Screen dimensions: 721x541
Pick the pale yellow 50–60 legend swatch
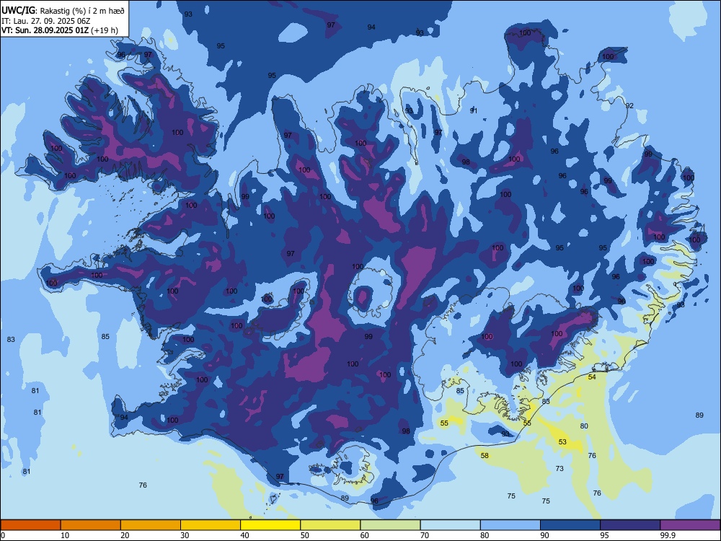coord(330,525)
